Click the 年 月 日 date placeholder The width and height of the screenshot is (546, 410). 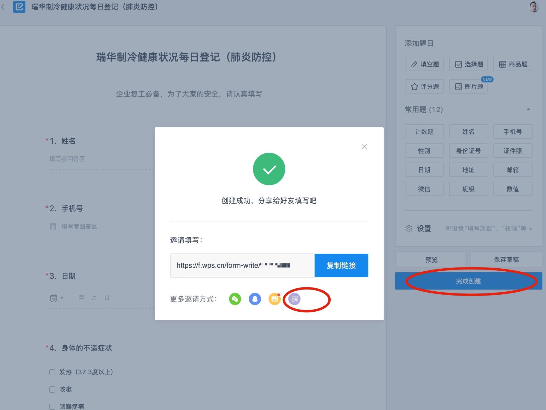click(94, 297)
